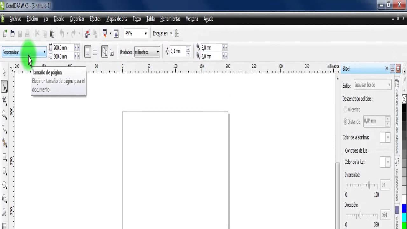Select the Rectangle tool
The width and height of the screenshot is (407, 229).
4,157
